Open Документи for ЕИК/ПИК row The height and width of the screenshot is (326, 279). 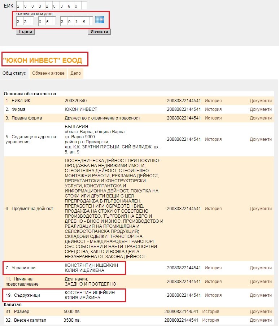tap(261, 101)
